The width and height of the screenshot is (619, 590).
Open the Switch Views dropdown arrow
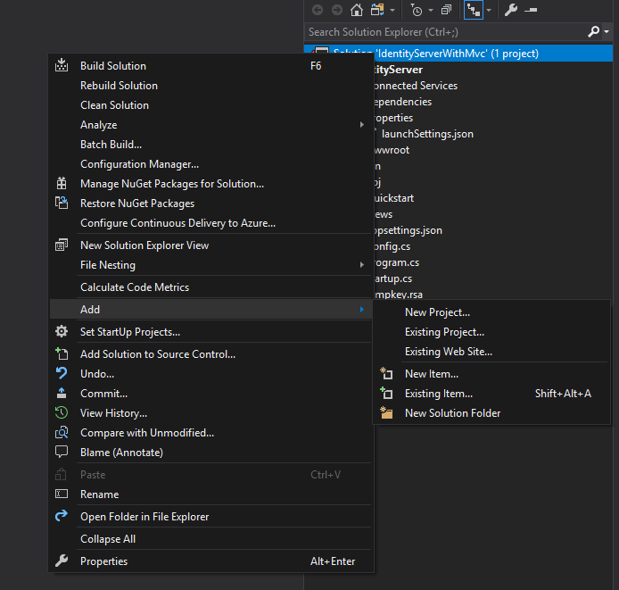point(392,11)
